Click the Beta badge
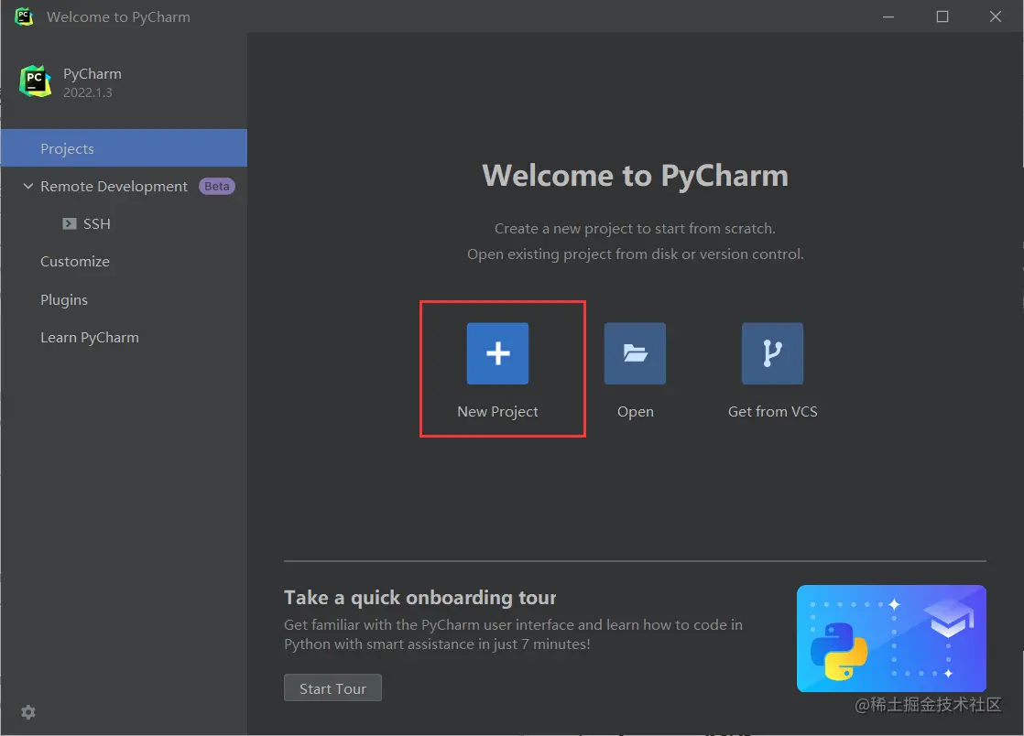 tap(217, 186)
